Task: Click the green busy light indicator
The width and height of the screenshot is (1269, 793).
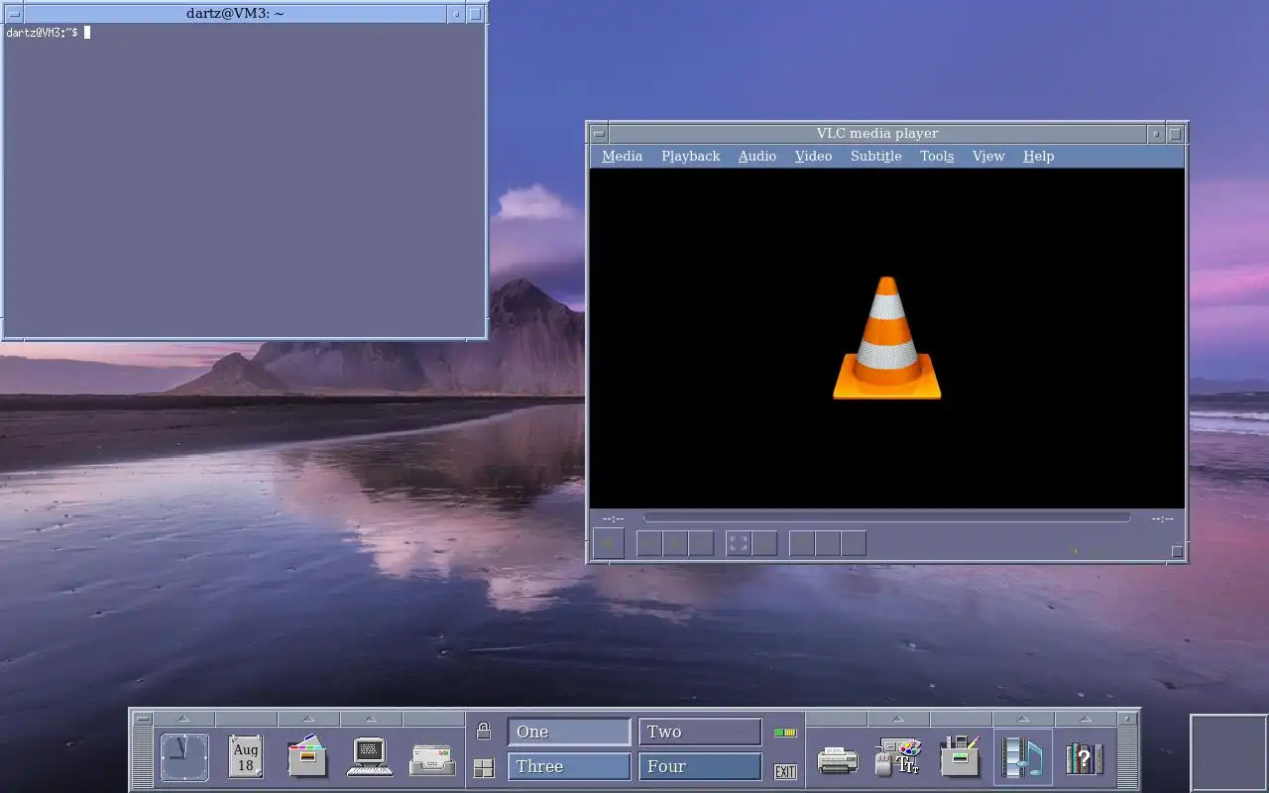Action: 785,733
